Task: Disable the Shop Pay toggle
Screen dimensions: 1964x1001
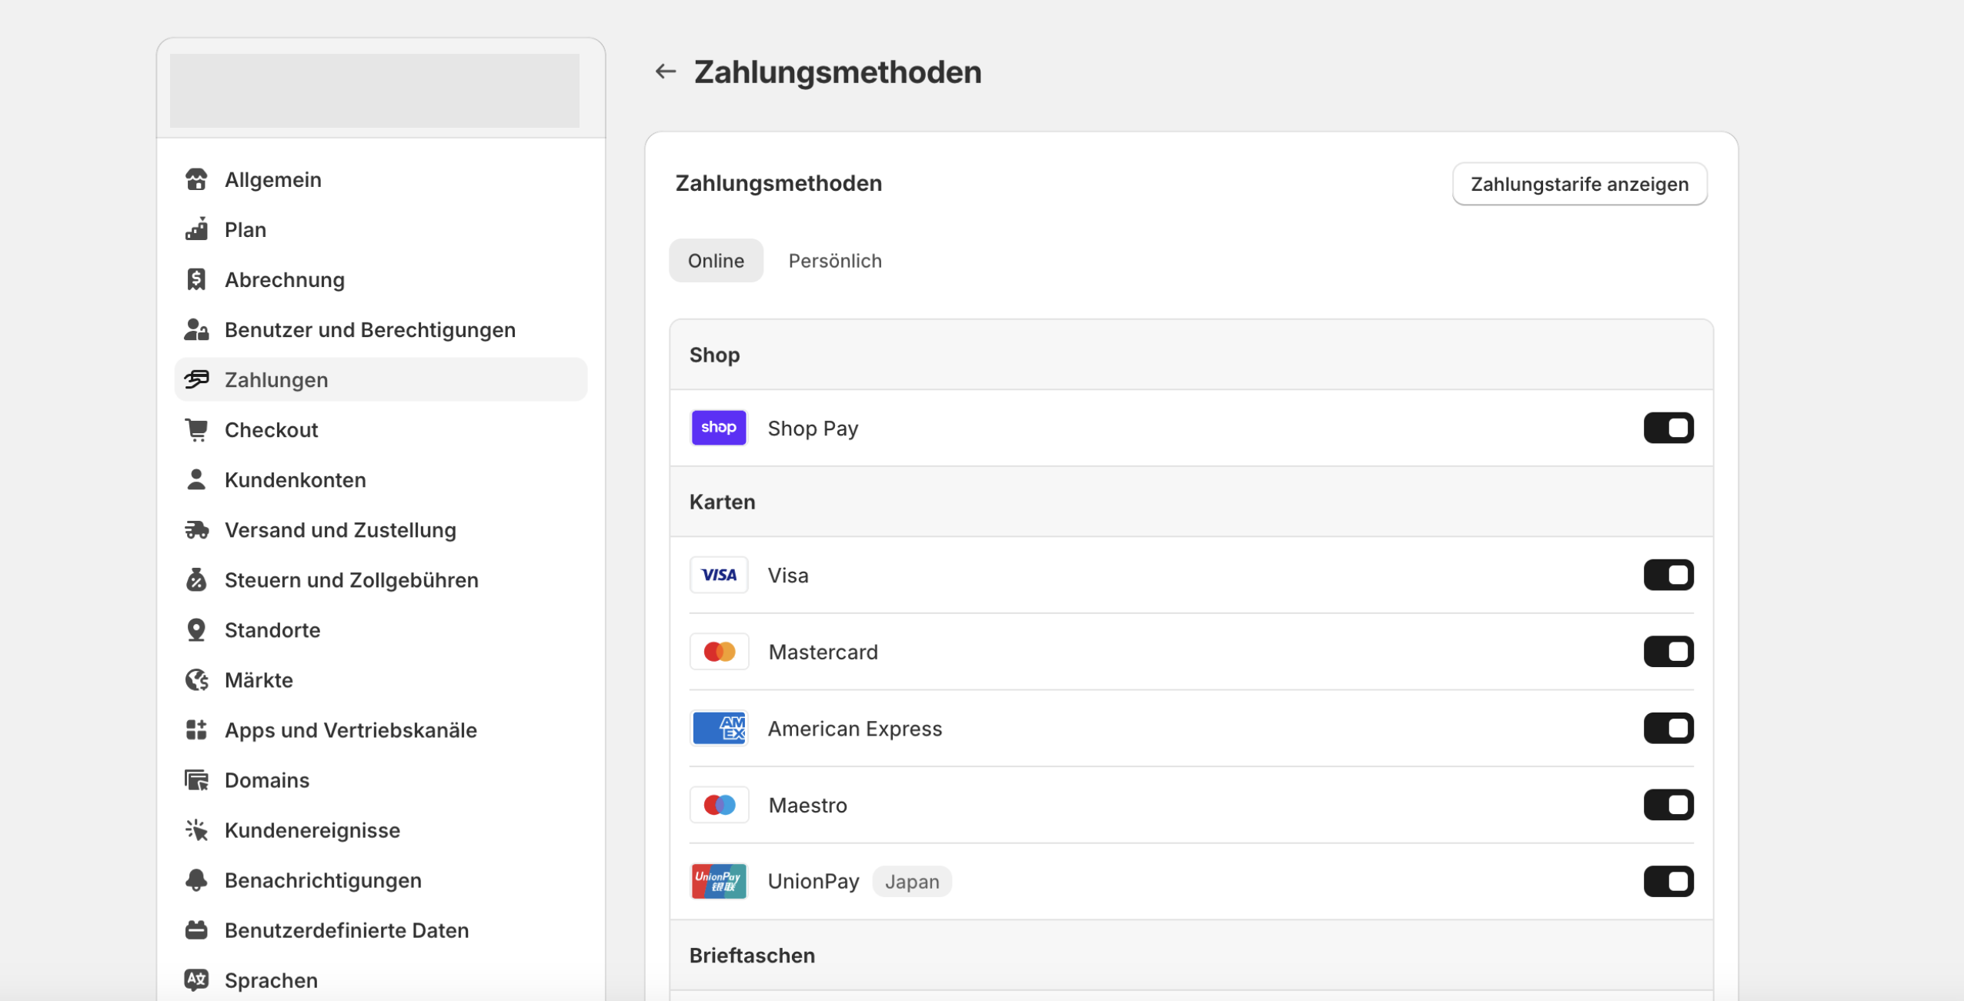Action: (1668, 428)
